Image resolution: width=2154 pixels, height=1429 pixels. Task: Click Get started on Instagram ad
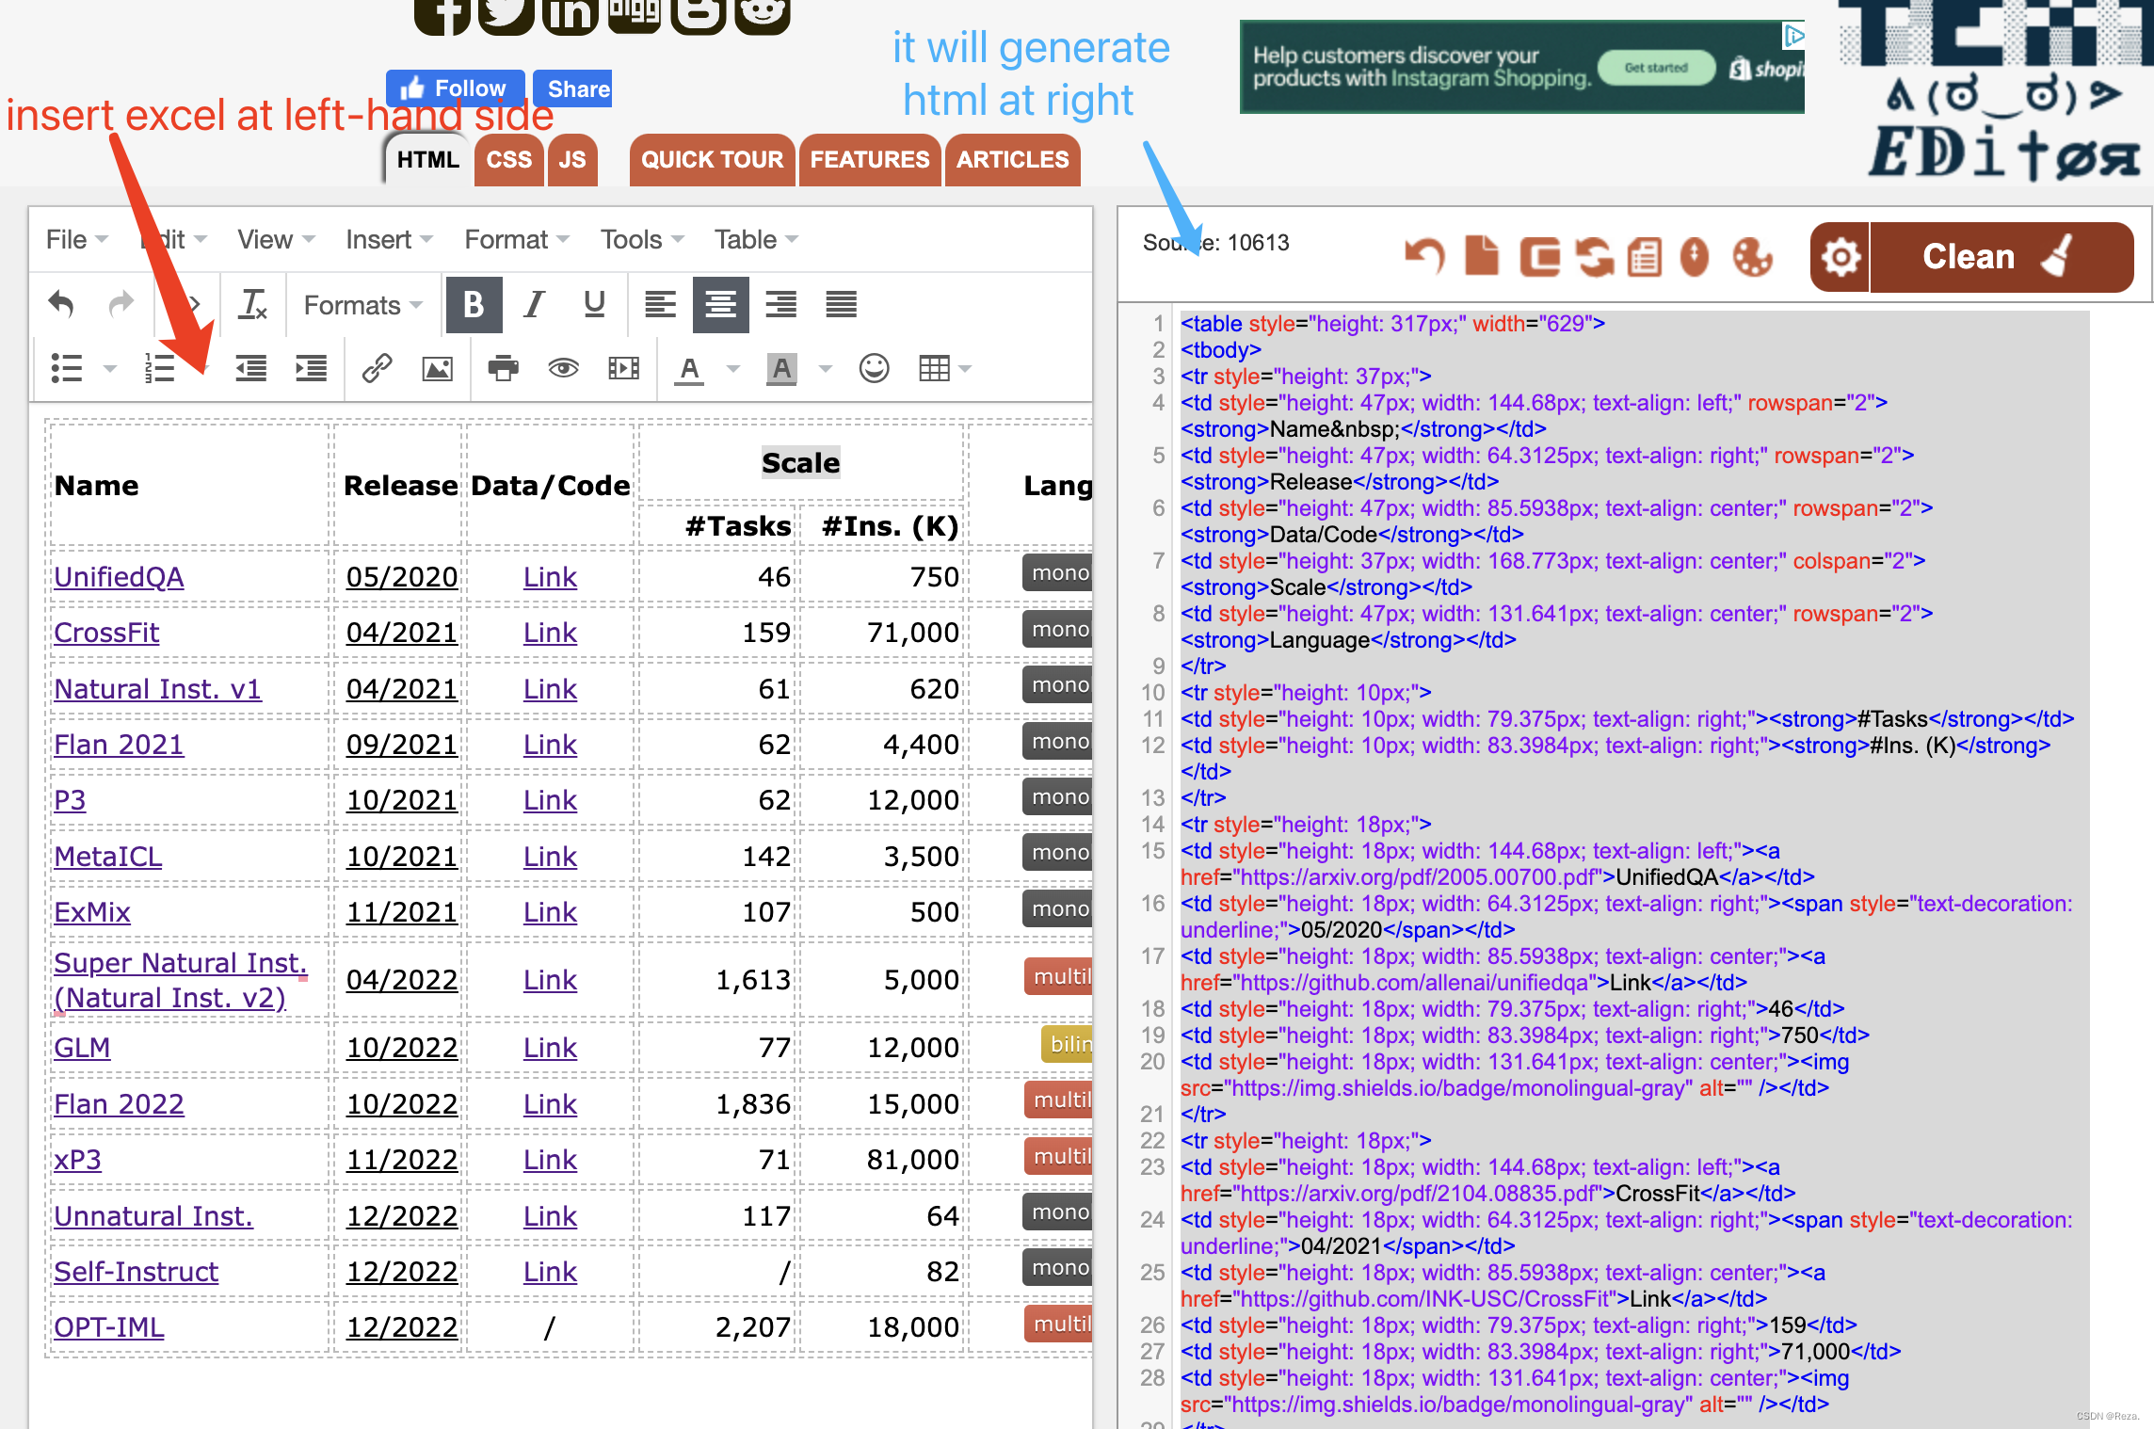1656,68
